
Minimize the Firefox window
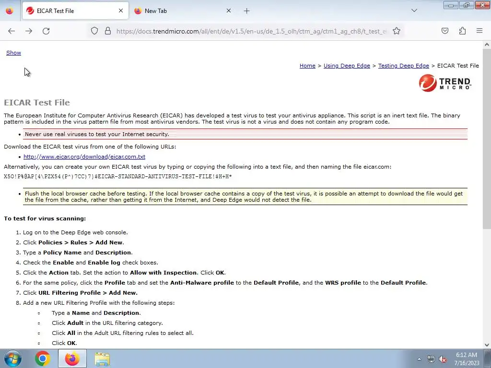(451, 5)
